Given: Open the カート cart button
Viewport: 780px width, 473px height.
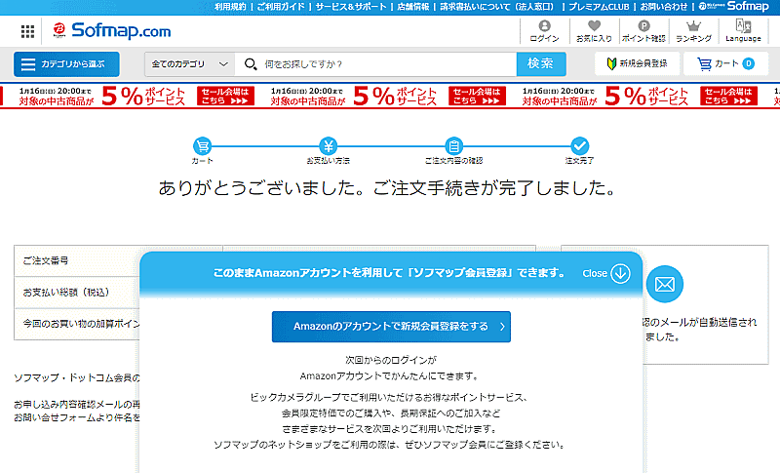Looking at the screenshot, I should (x=724, y=64).
